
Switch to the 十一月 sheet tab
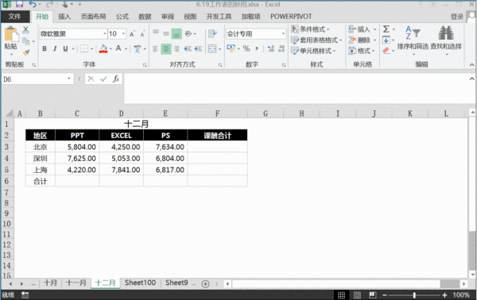click(x=76, y=283)
